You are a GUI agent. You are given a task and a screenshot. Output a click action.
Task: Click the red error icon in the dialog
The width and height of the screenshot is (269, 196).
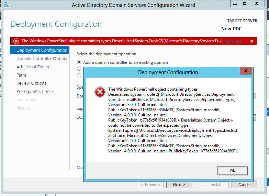pos(100,92)
